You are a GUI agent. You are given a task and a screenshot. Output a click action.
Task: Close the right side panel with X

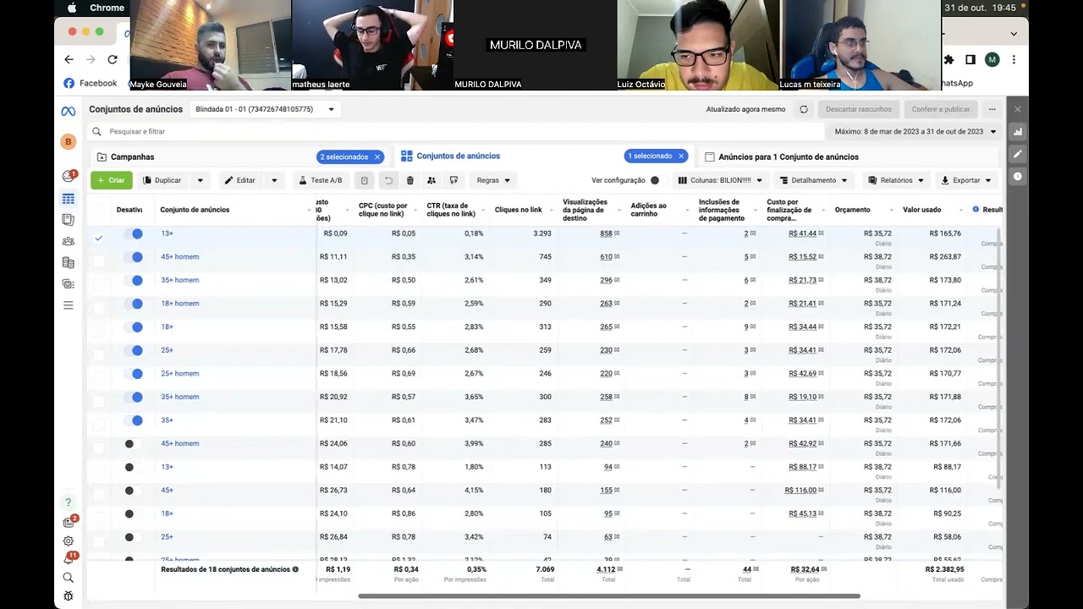pyautogui.click(x=1018, y=109)
